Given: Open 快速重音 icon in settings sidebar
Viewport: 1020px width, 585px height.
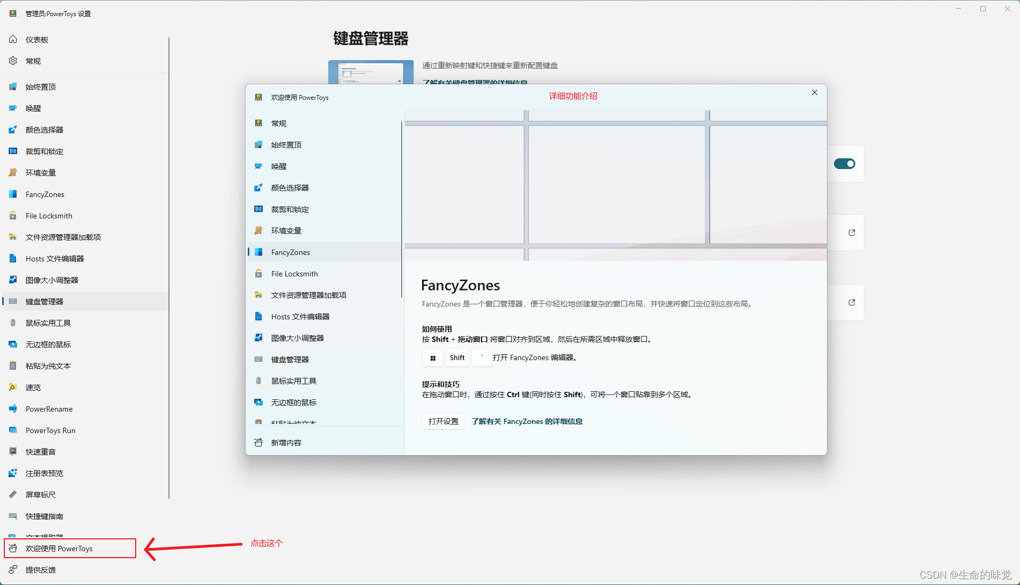Looking at the screenshot, I should click(13, 451).
